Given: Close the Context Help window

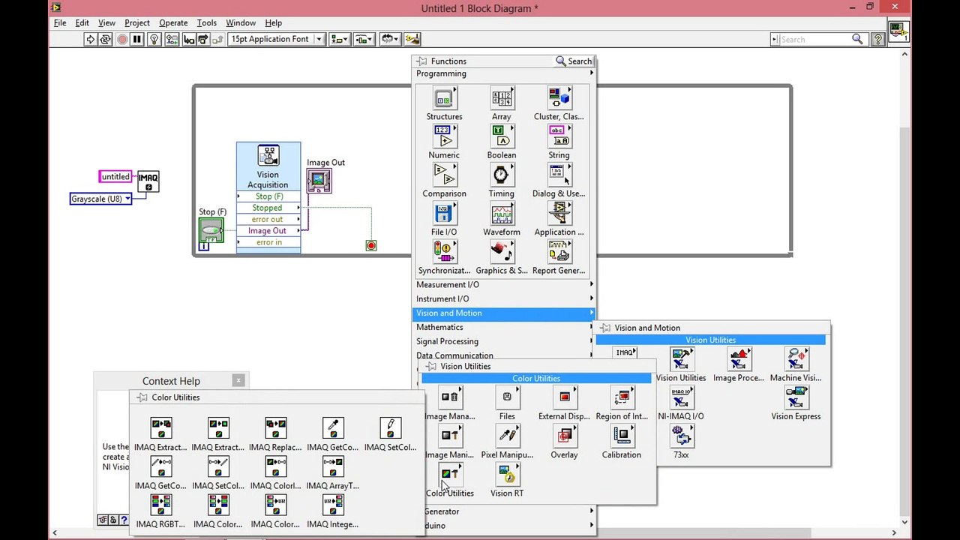Looking at the screenshot, I should coord(238,380).
